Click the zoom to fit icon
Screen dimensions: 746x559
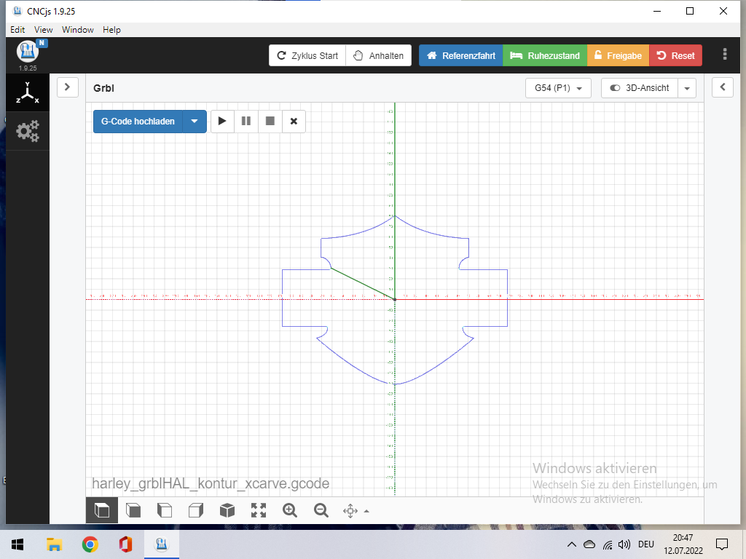[259, 510]
